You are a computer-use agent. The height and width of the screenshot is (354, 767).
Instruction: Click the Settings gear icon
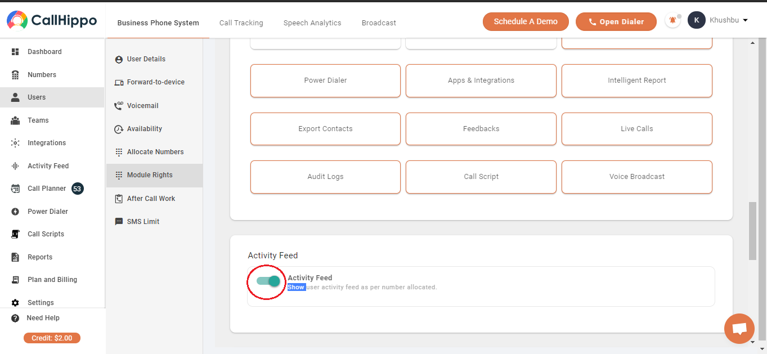(15, 303)
